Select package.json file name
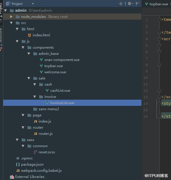Image resolution: width=171 pixels, height=180 pixels. coord(32,164)
